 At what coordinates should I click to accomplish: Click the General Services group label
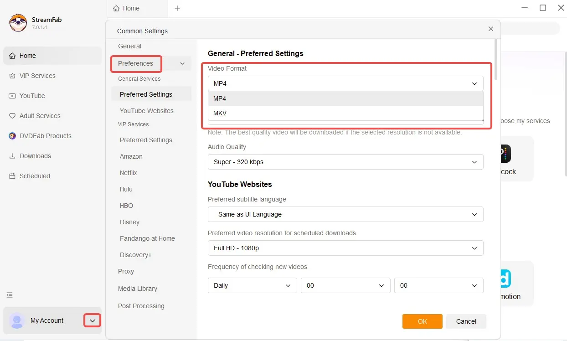point(139,79)
